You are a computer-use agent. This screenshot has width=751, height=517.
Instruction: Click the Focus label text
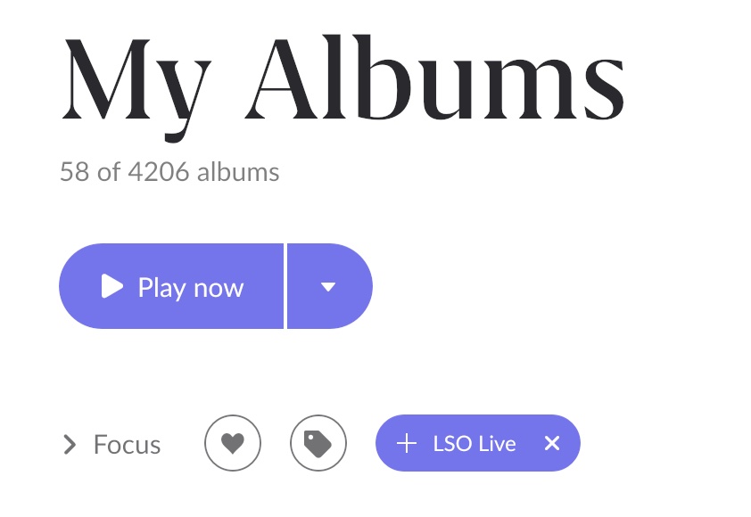point(127,444)
